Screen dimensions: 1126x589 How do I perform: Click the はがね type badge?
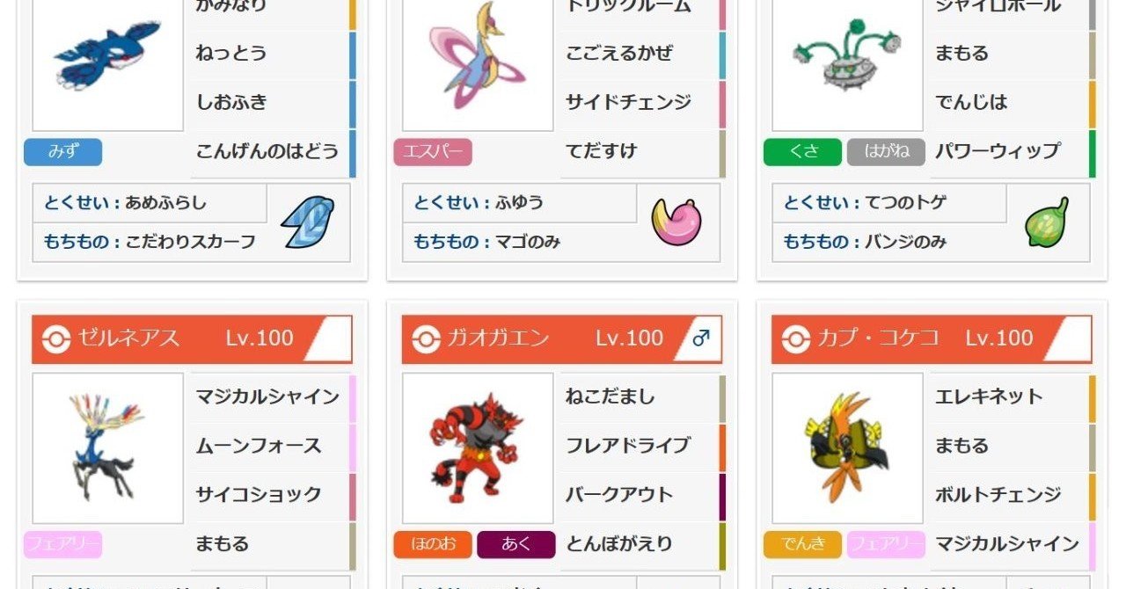click(886, 152)
